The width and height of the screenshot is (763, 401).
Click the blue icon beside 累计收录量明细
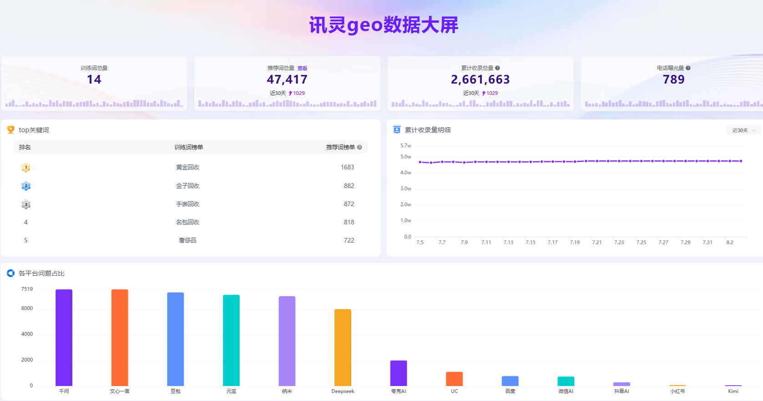click(397, 130)
